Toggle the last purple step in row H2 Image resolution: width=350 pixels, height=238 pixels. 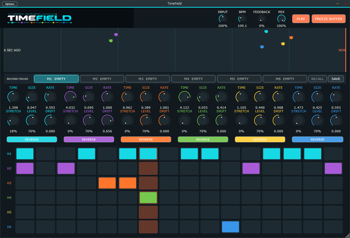(333, 168)
